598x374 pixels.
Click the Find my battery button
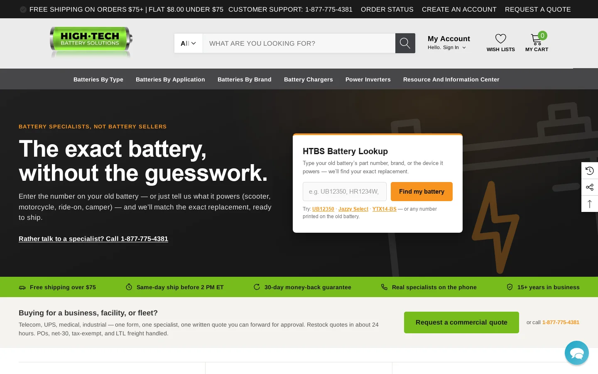click(422, 192)
